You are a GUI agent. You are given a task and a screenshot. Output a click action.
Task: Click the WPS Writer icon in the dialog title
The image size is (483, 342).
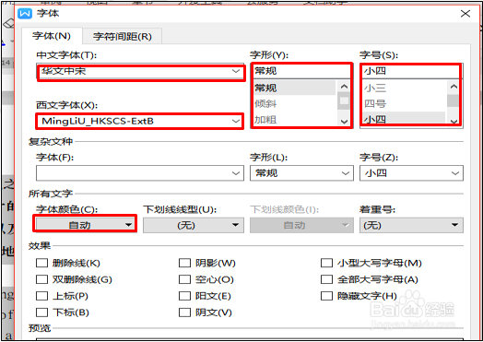(25, 13)
